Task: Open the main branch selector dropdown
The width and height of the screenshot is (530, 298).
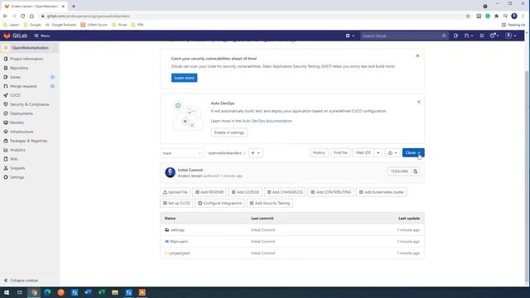Action: [182, 153]
